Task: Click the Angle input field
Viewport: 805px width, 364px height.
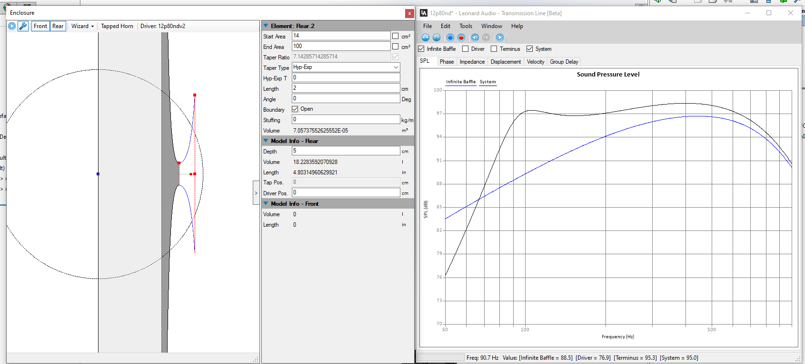Action: click(346, 98)
